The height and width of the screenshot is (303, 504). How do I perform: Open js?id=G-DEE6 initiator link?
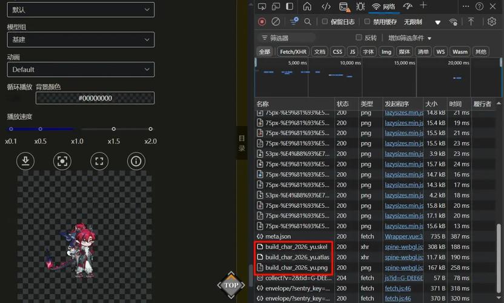click(403, 278)
